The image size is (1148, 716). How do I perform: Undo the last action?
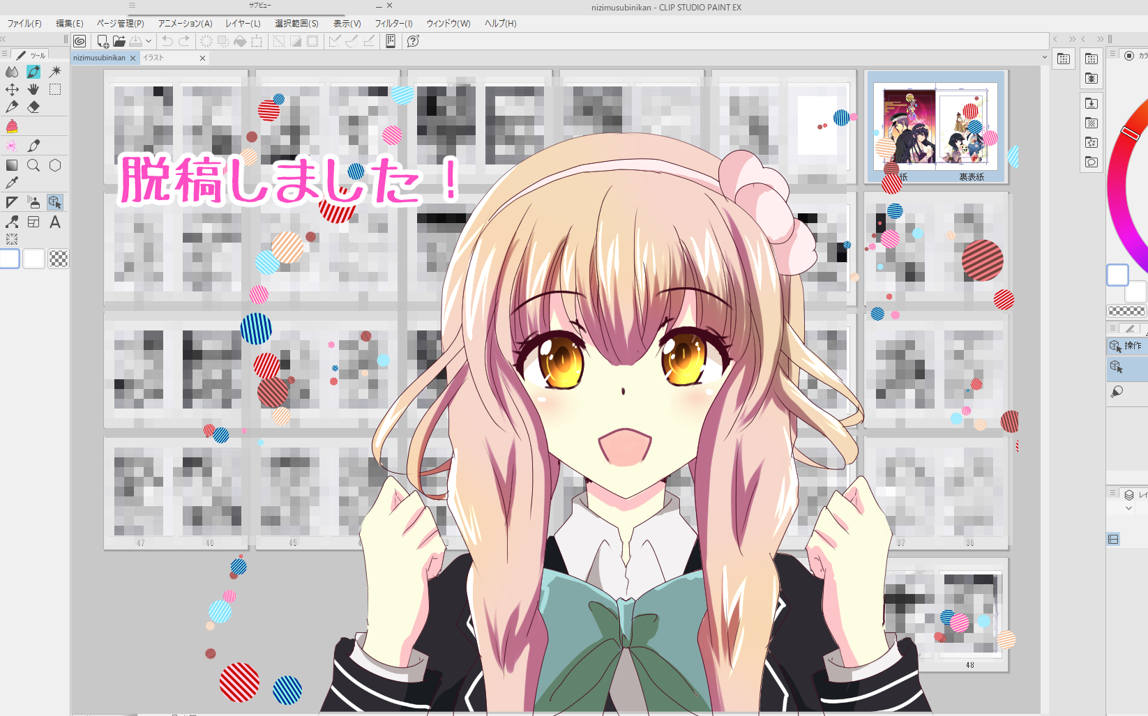167,41
